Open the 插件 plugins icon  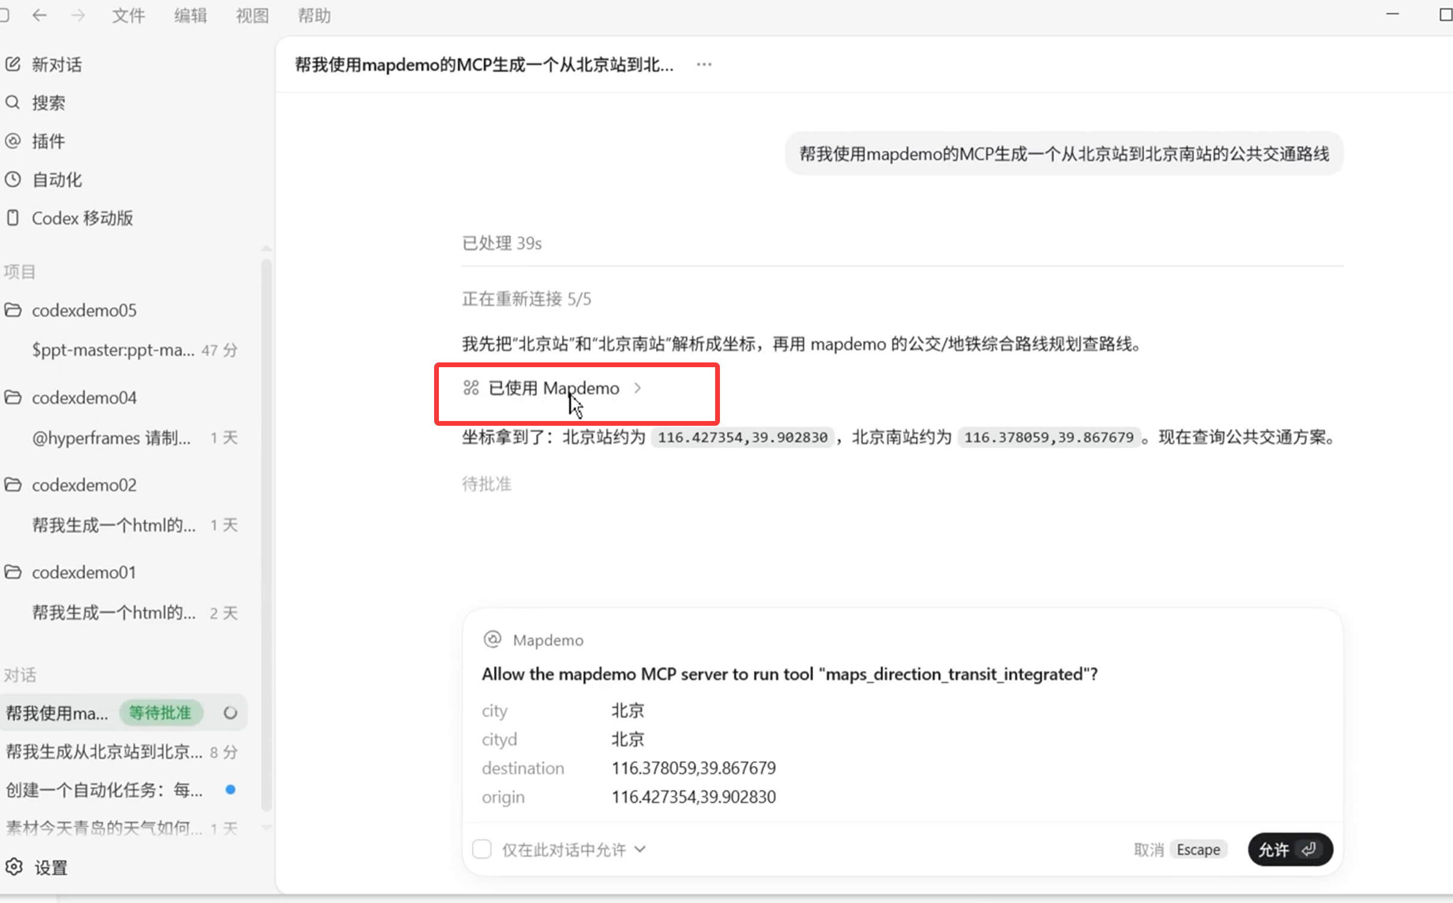click(x=13, y=141)
